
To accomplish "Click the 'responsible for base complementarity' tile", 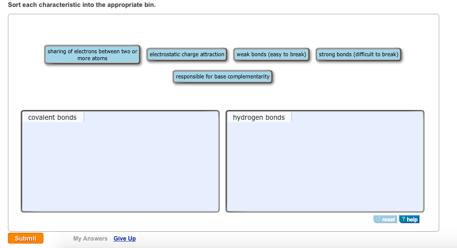I will [x=223, y=77].
